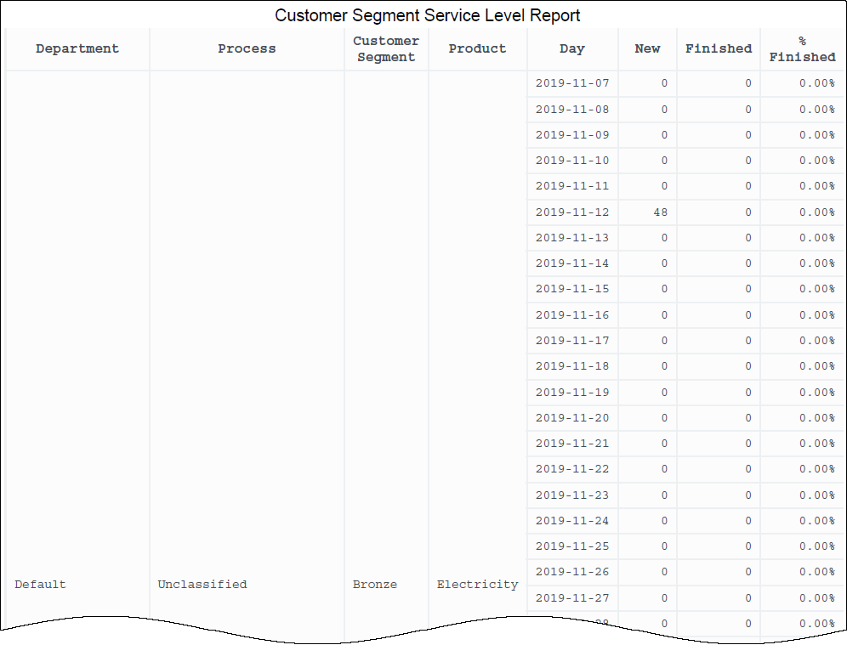Click the Electricity product cell
The image size is (847, 645).
pos(477,585)
